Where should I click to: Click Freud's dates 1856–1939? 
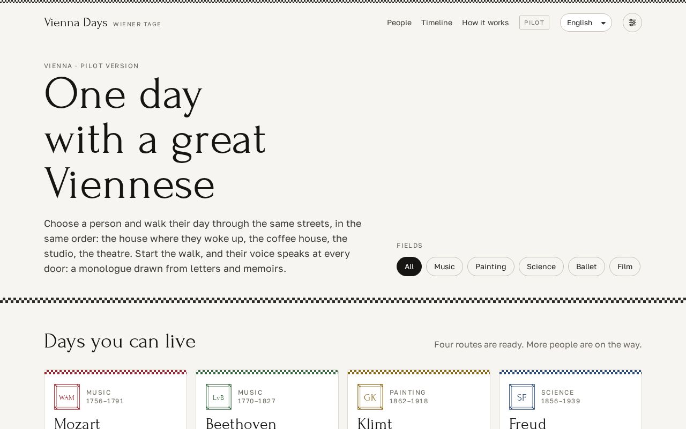(x=561, y=401)
